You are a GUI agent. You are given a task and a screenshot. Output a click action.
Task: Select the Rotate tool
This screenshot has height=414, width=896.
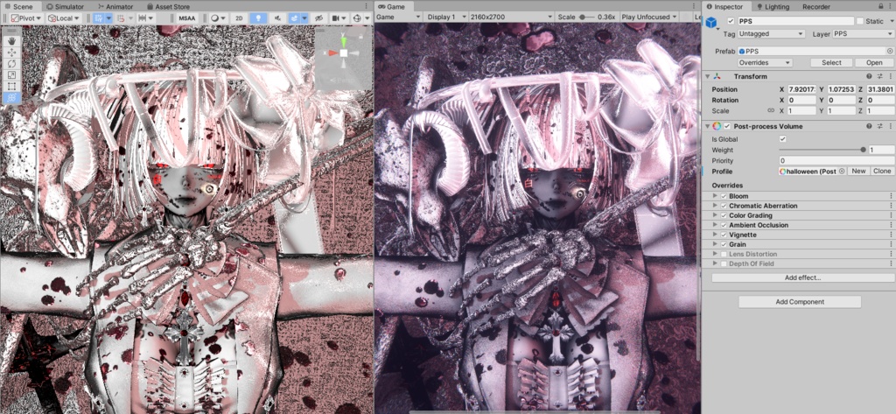(12, 64)
